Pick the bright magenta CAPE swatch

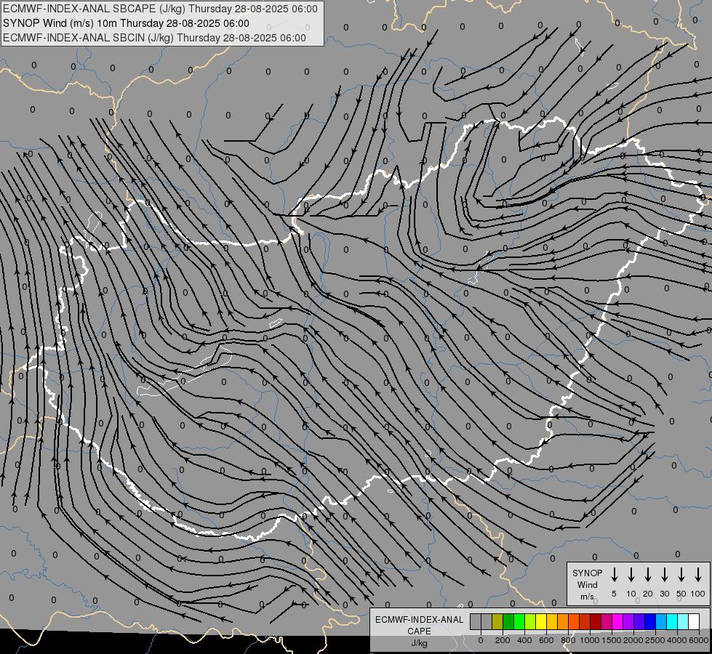[x=617, y=622]
